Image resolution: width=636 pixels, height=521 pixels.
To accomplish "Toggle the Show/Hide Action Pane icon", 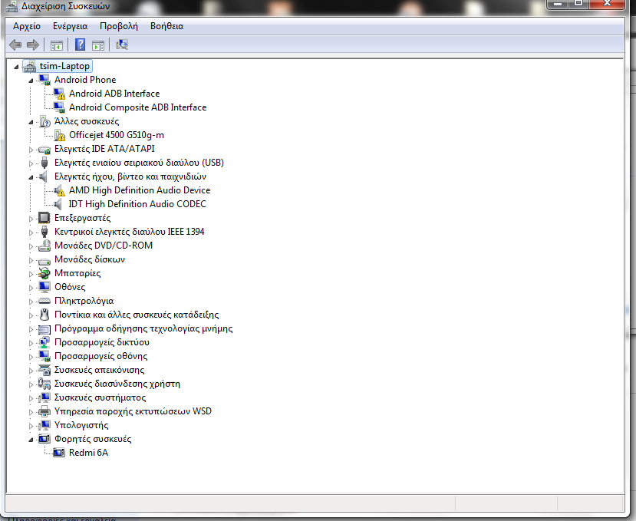I will [98, 45].
